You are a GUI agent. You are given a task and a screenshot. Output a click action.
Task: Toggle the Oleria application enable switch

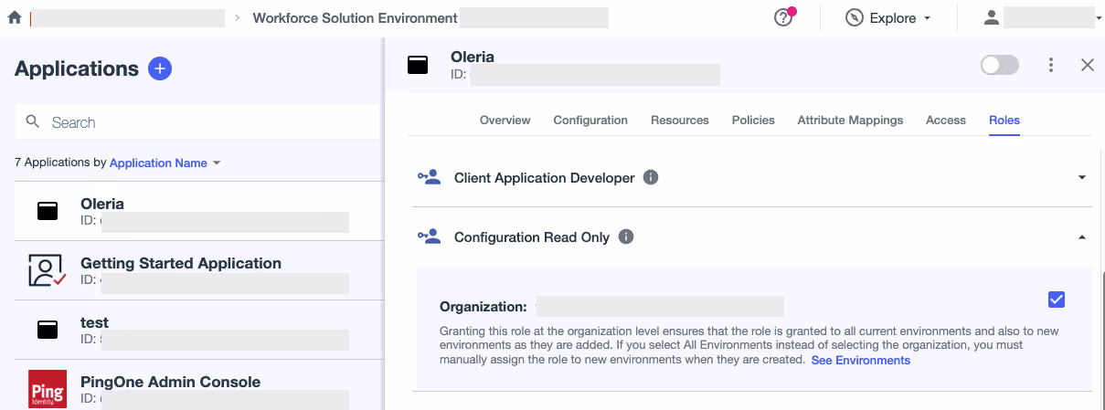click(999, 65)
